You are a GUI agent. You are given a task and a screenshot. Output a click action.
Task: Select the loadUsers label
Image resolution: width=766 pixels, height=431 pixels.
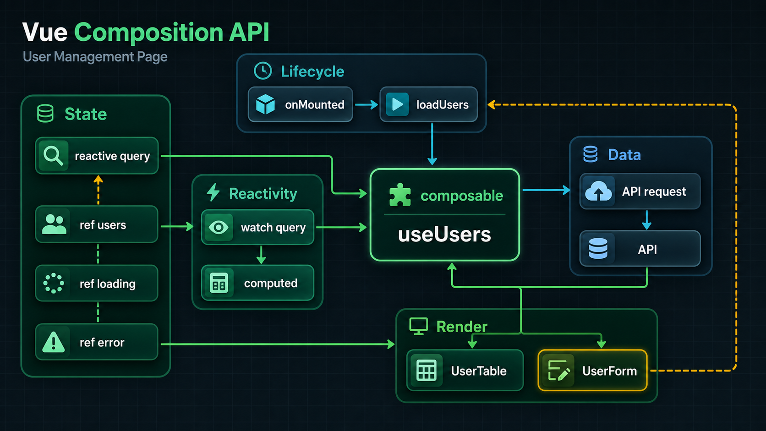[443, 105]
